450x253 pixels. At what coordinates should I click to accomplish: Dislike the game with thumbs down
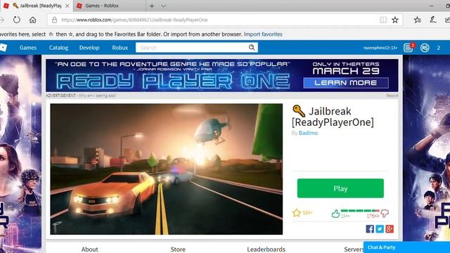(x=385, y=214)
